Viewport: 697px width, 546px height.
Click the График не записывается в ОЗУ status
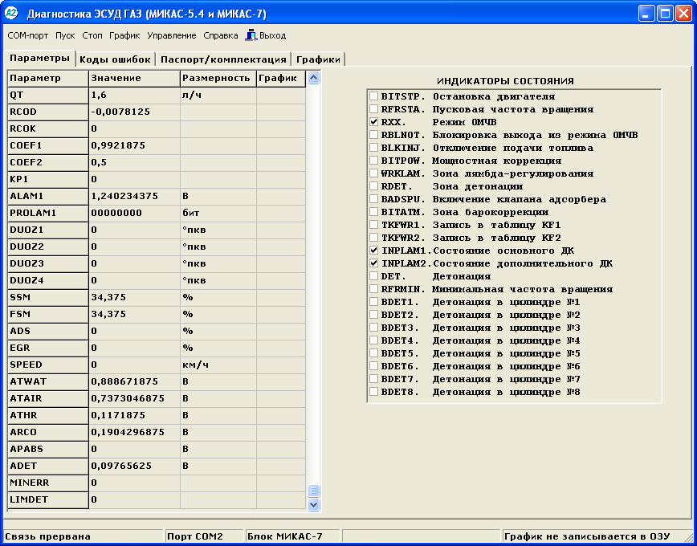(x=587, y=536)
